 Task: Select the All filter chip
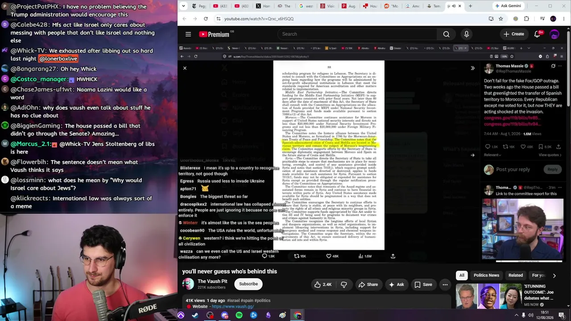(x=462, y=276)
